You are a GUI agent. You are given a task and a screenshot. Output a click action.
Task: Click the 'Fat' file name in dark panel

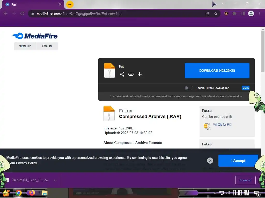tap(121, 66)
